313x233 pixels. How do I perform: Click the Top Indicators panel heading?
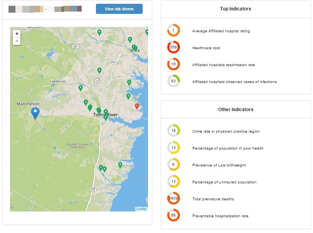click(x=236, y=9)
